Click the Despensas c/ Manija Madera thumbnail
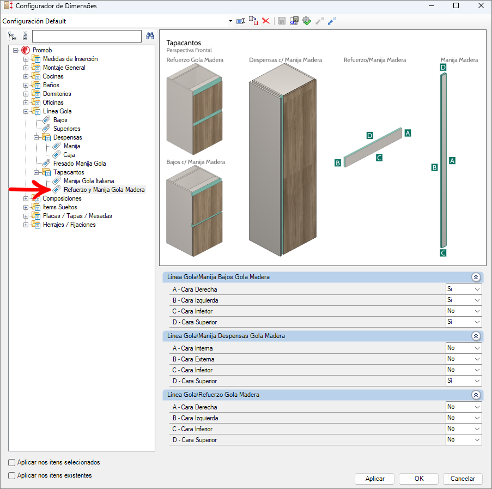Image resolution: width=492 pixels, height=489 pixels. (x=283, y=159)
